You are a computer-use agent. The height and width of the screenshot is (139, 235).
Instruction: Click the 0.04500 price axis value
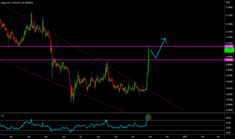[x=229, y=110]
